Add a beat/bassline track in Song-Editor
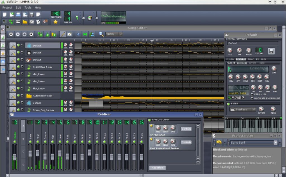 pyautogui.click(x=40, y=34)
